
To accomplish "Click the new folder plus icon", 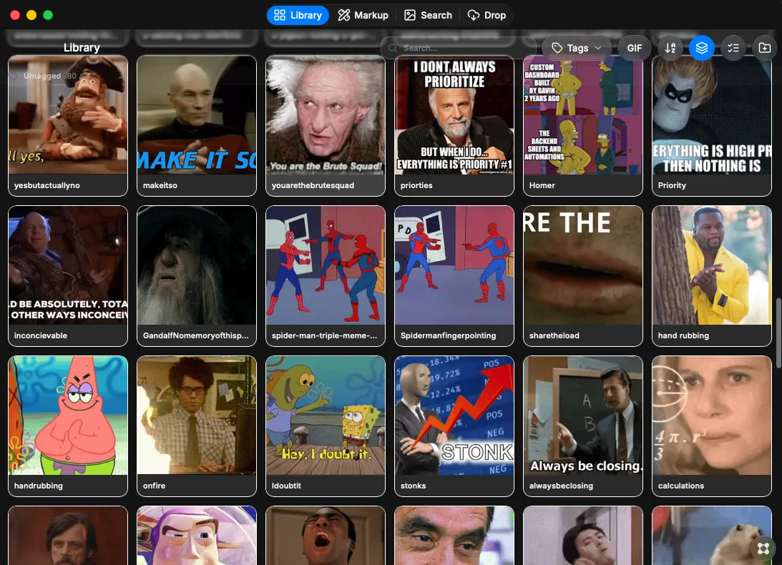I will 765,48.
